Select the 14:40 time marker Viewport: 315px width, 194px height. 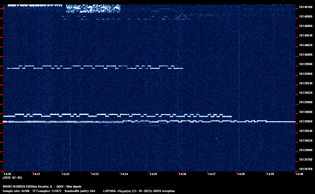pyautogui.click(x=299, y=174)
